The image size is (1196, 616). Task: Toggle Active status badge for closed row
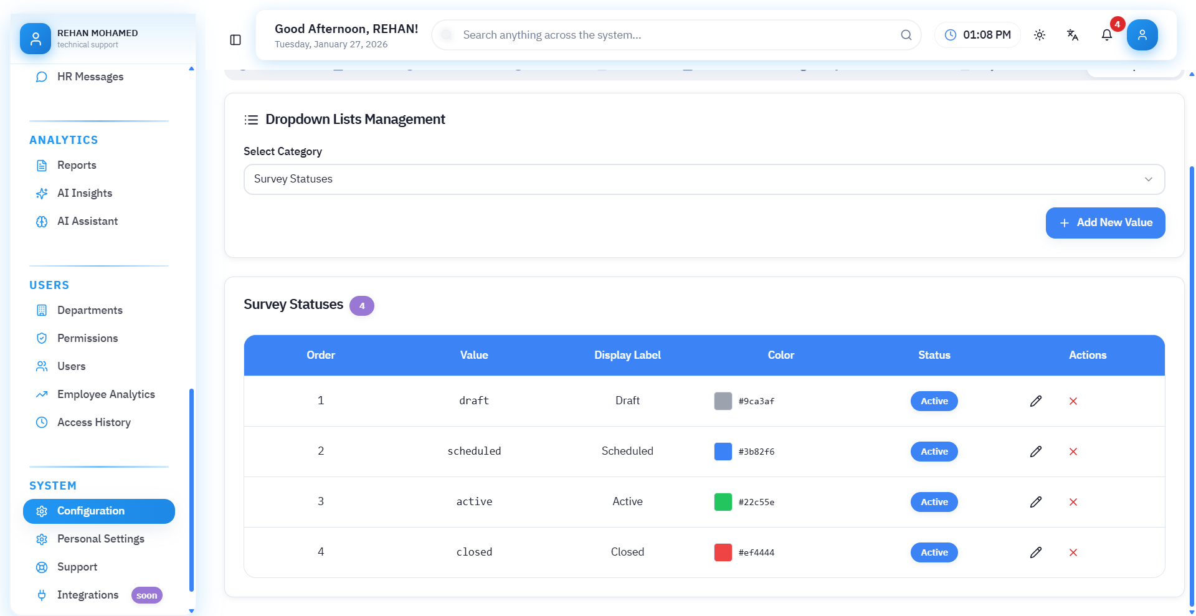coord(934,552)
